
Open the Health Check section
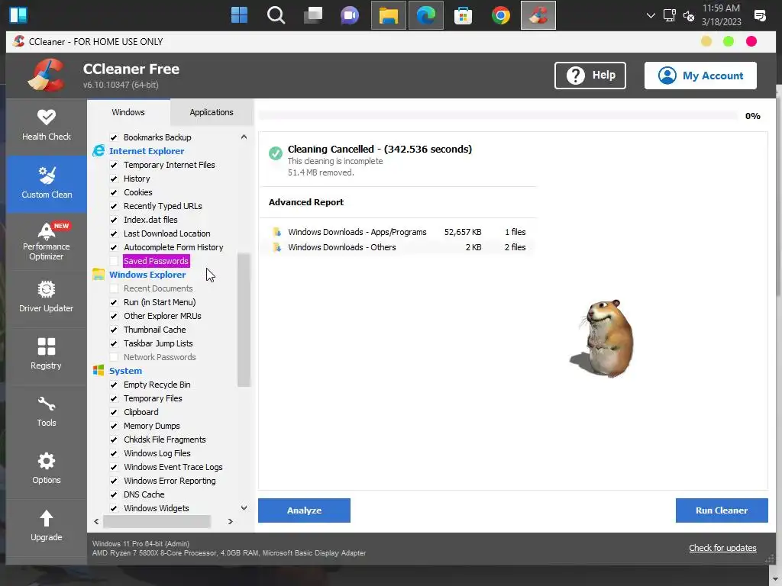click(x=47, y=126)
